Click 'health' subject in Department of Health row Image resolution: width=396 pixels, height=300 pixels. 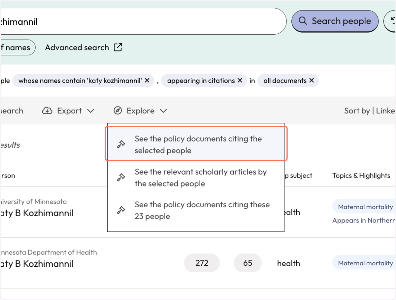click(288, 263)
